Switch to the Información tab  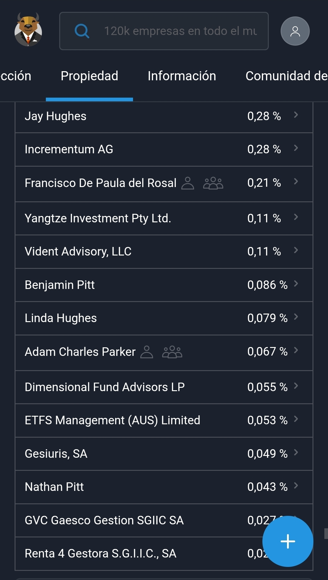[182, 76]
